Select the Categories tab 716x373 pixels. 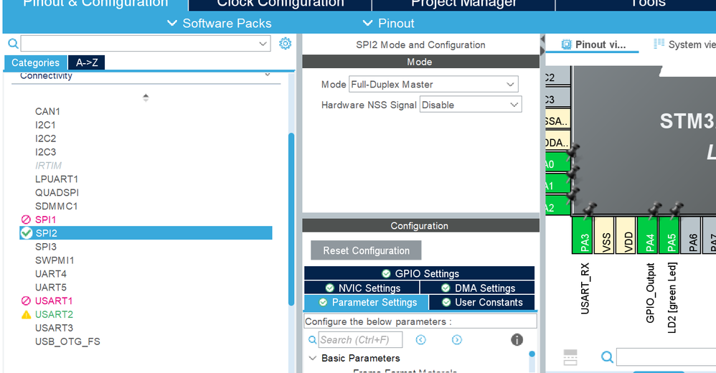[x=36, y=62]
